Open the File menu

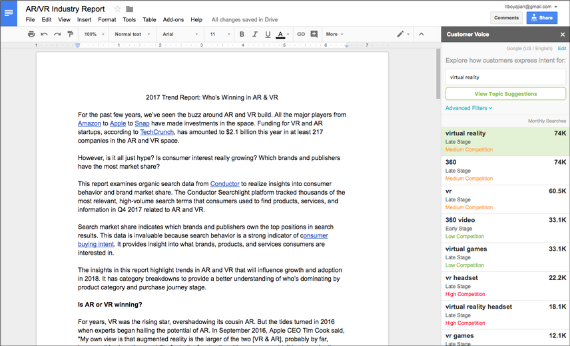click(x=30, y=19)
